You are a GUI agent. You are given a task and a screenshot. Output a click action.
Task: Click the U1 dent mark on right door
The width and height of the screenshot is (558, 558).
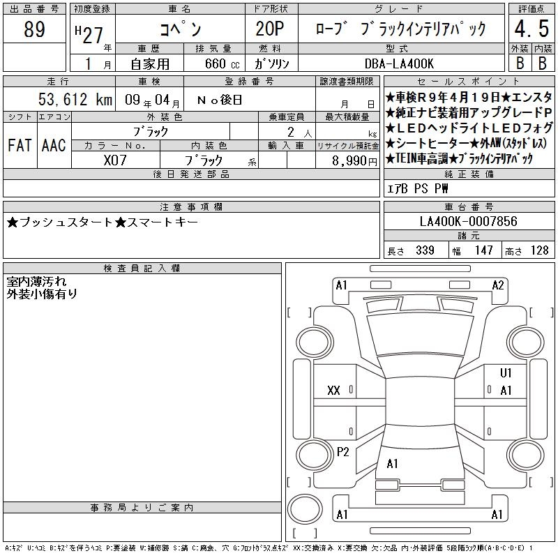click(x=505, y=373)
